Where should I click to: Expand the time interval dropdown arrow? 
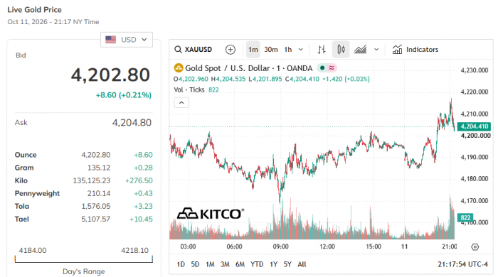301,50
